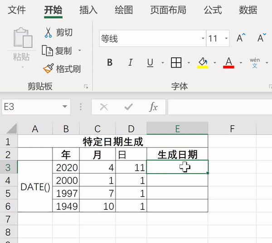Click header cell 生成日期
This screenshot has width=272, height=243.
tap(177, 154)
